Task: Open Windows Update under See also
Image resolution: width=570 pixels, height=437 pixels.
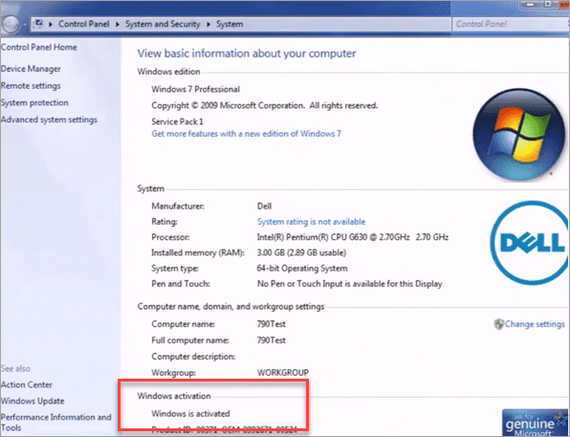Action: 33,401
